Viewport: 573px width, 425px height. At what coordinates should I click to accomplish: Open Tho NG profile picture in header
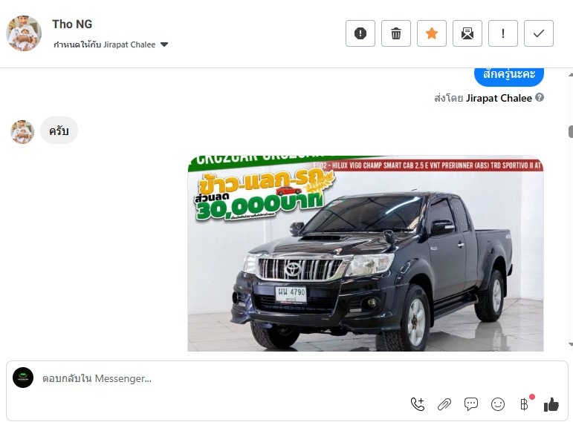pos(24,33)
